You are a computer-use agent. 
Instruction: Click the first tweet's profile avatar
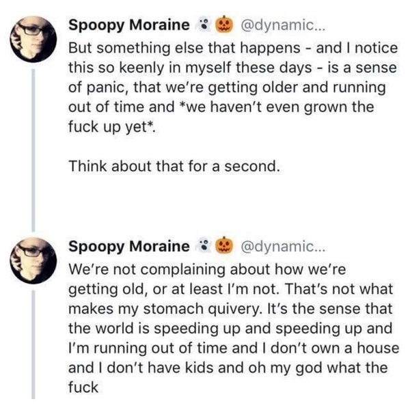(x=33, y=39)
